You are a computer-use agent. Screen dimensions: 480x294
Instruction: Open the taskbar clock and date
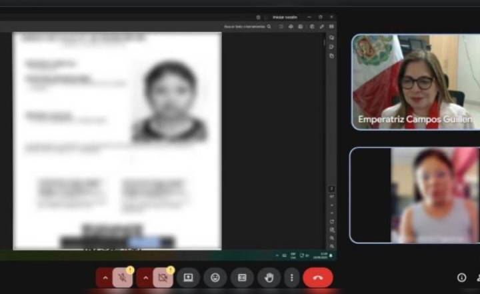click(x=320, y=255)
